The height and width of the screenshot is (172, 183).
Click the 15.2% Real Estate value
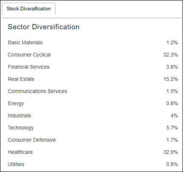click(171, 79)
